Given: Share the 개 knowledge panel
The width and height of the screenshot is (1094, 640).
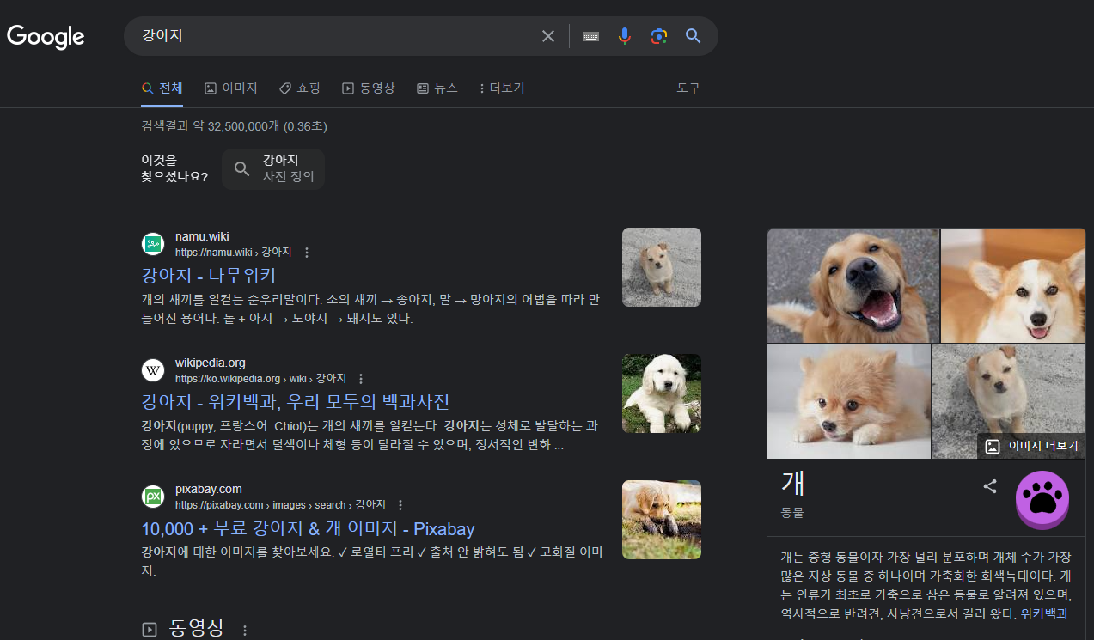Looking at the screenshot, I should 990,486.
